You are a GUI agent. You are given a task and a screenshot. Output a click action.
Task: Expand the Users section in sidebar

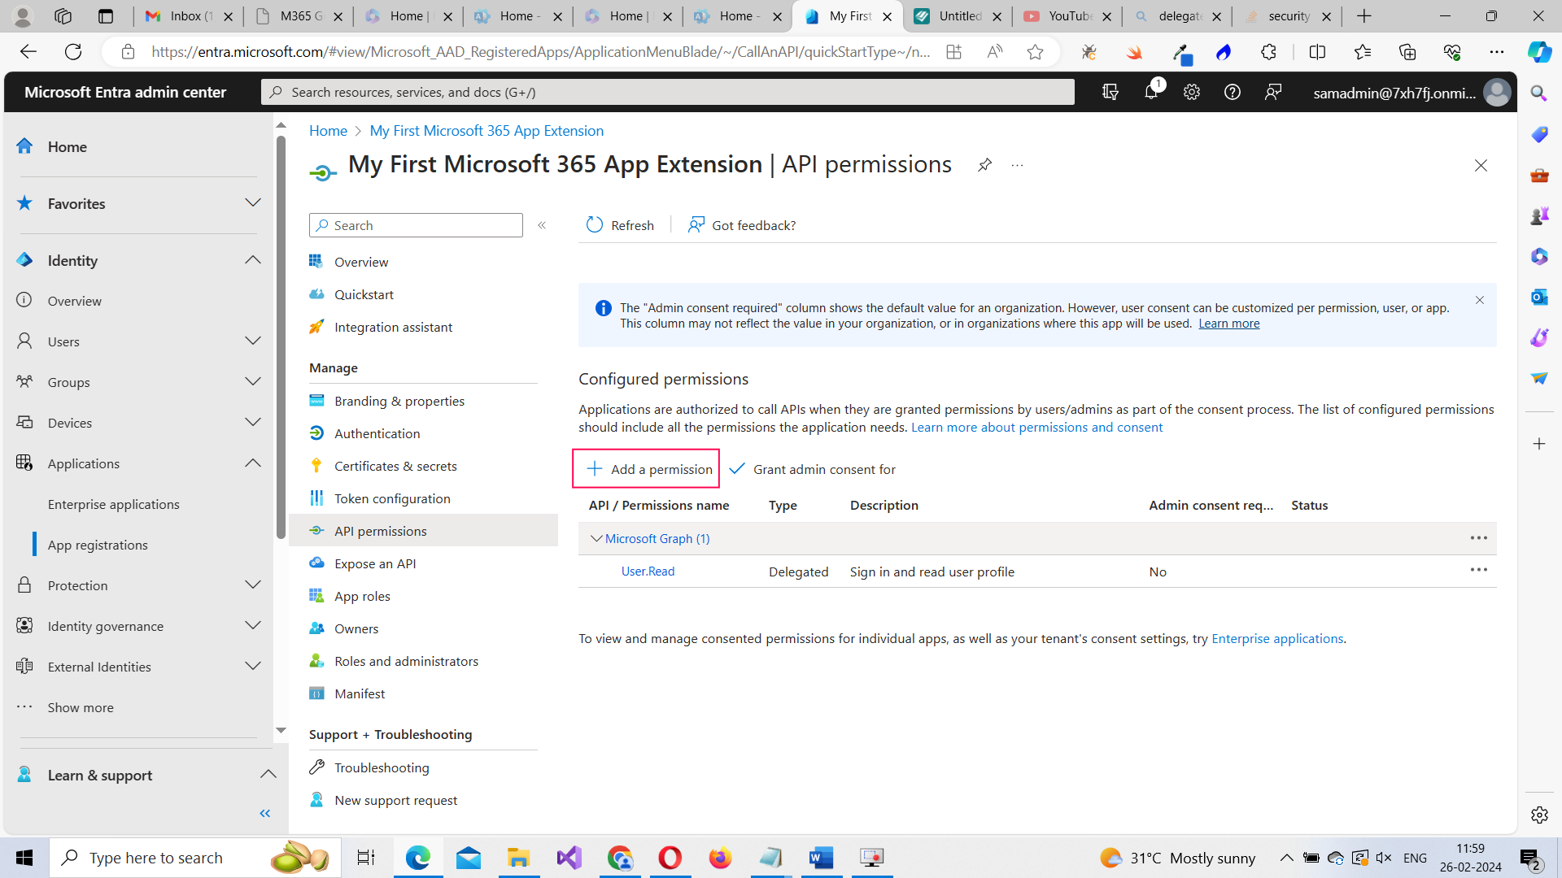point(253,341)
